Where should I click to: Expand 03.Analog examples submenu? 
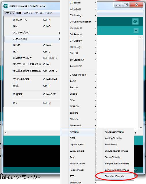(79, 15)
